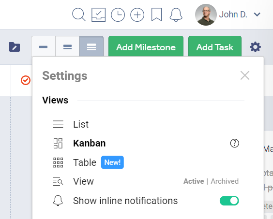Viewport: 273px width, 219px height.
Task: Show Archived items in View filter
Action: [225, 181]
